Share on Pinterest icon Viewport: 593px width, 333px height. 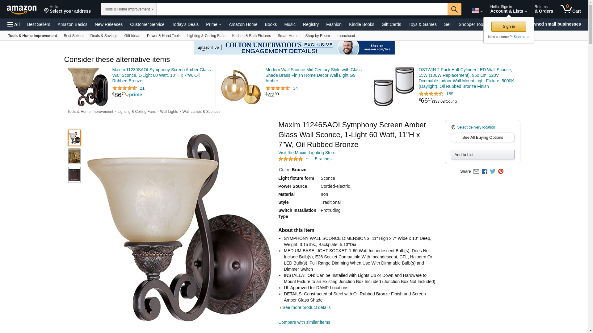pos(501,171)
